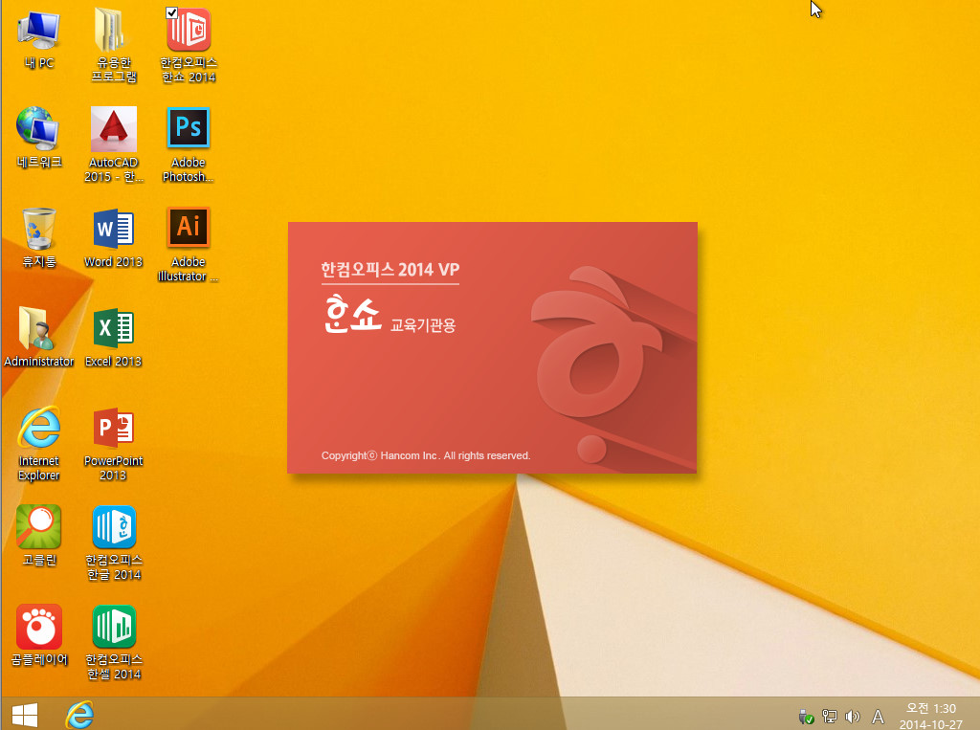Select the Administrator folder icon
Image resolution: width=980 pixels, height=730 pixels.
(38, 336)
